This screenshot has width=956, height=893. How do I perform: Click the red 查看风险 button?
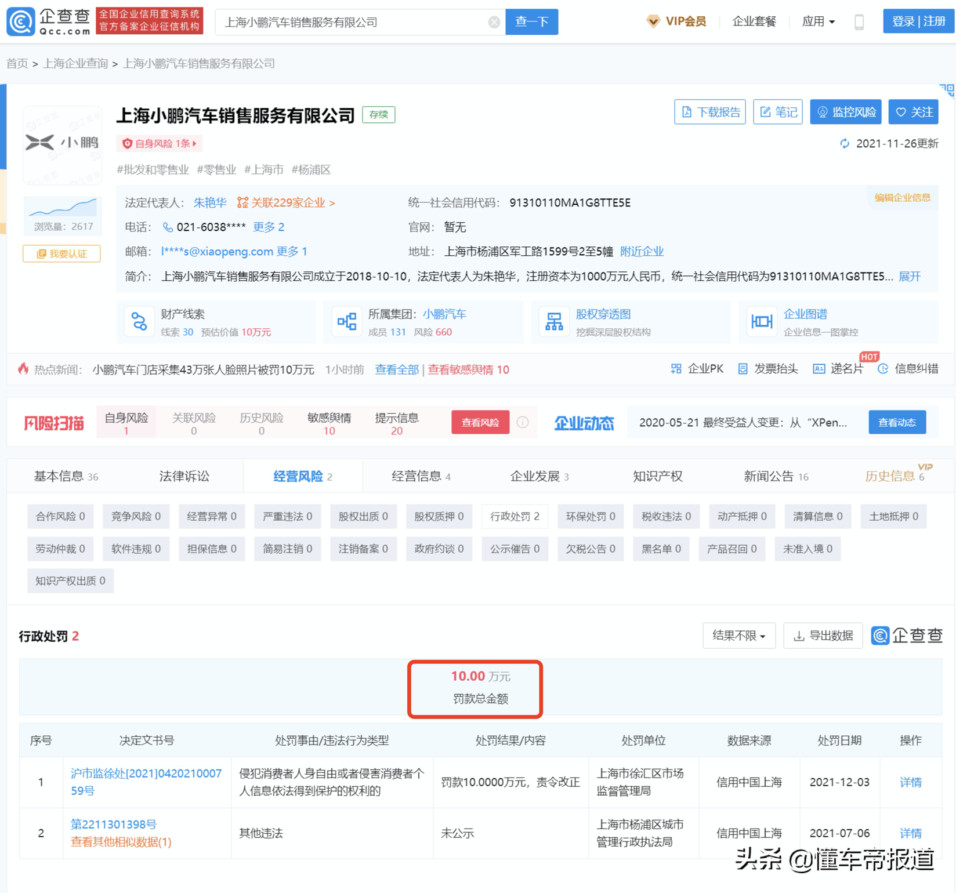click(x=480, y=422)
